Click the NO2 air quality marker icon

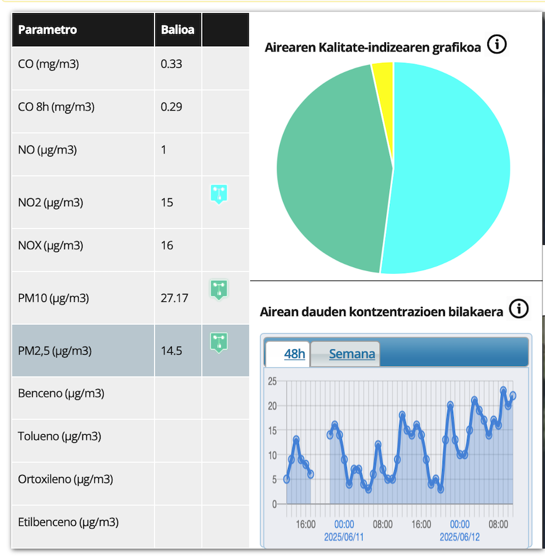click(218, 194)
